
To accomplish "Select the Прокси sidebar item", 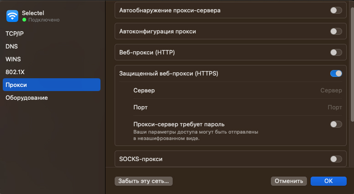I will click(52, 85).
